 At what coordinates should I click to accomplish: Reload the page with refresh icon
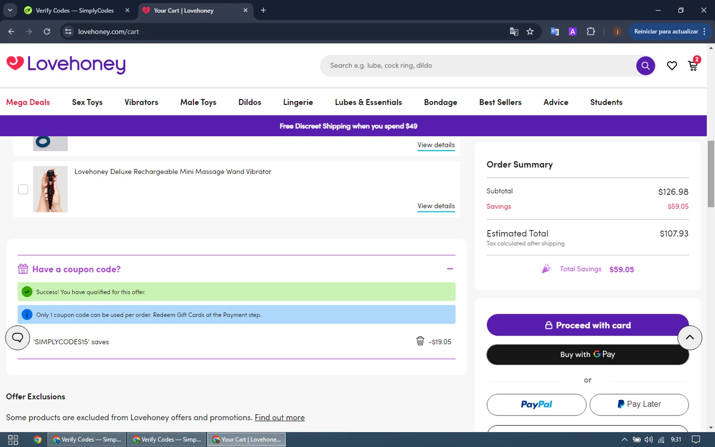pyautogui.click(x=47, y=31)
